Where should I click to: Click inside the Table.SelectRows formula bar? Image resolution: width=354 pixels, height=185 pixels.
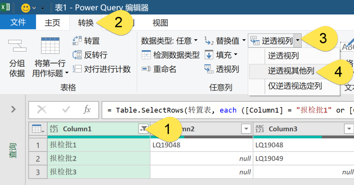tap(228, 110)
